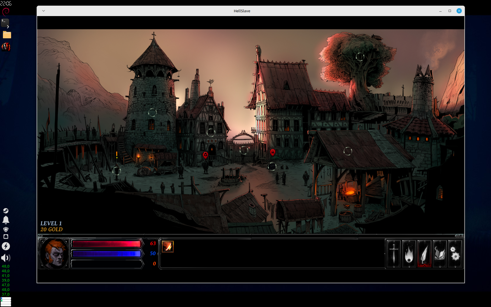This screenshot has height=307, width=491.
Task: Visit the giant tree hotspot circle
Action: tap(360, 57)
